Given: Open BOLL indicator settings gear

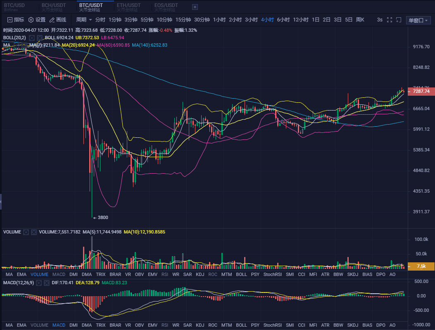Looking at the screenshot, I should point(32,38).
